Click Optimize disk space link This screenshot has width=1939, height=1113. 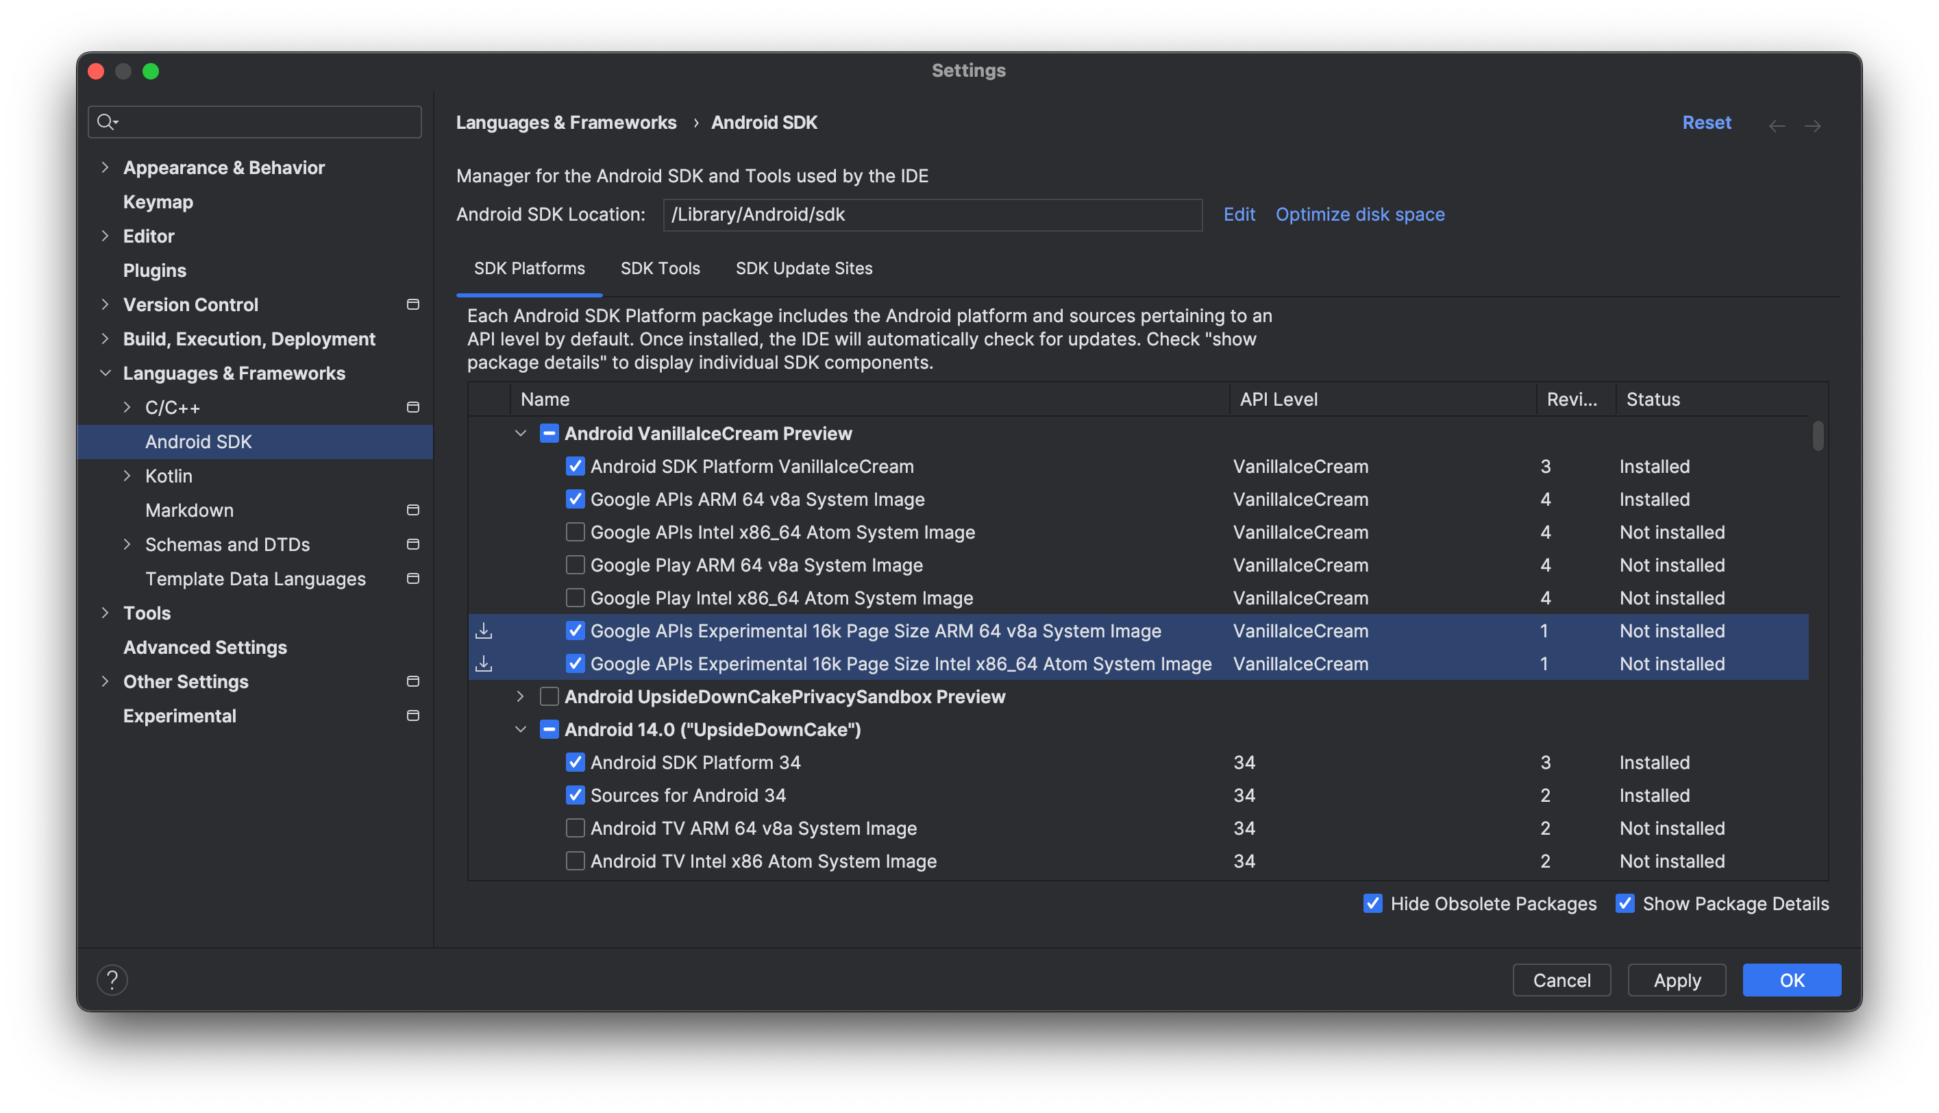coord(1359,213)
